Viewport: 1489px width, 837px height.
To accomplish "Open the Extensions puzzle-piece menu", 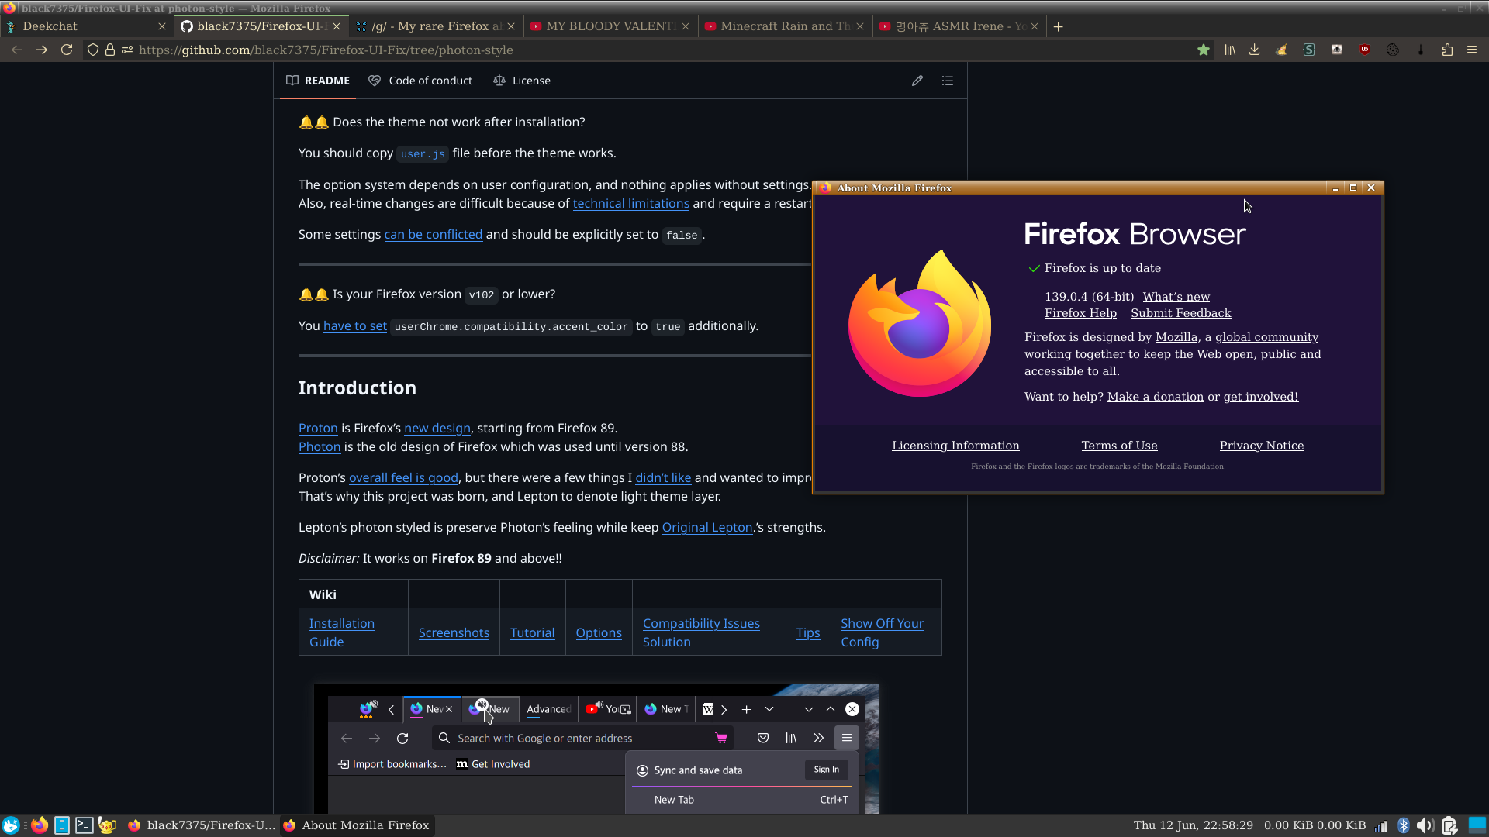I will [x=1447, y=50].
